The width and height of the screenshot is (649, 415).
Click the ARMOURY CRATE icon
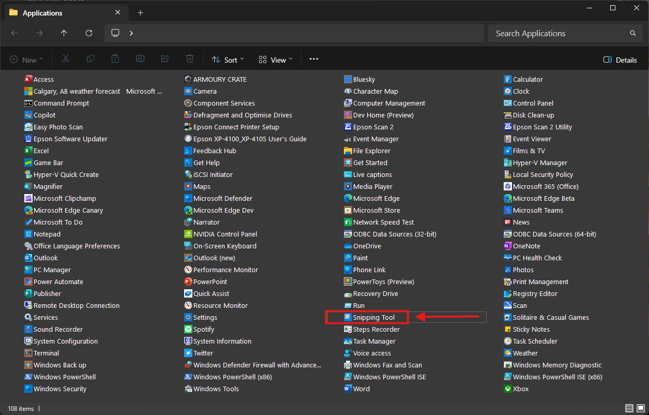point(189,79)
